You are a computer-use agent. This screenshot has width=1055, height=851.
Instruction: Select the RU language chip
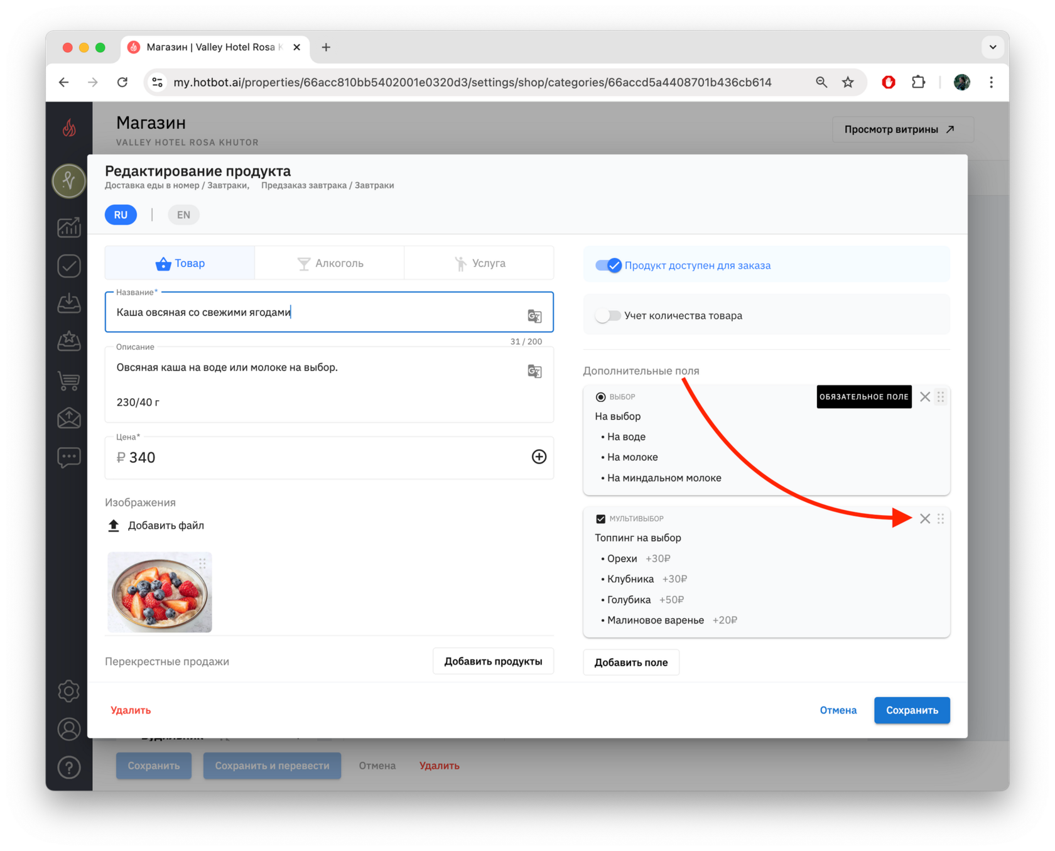[x=121, y=215]
